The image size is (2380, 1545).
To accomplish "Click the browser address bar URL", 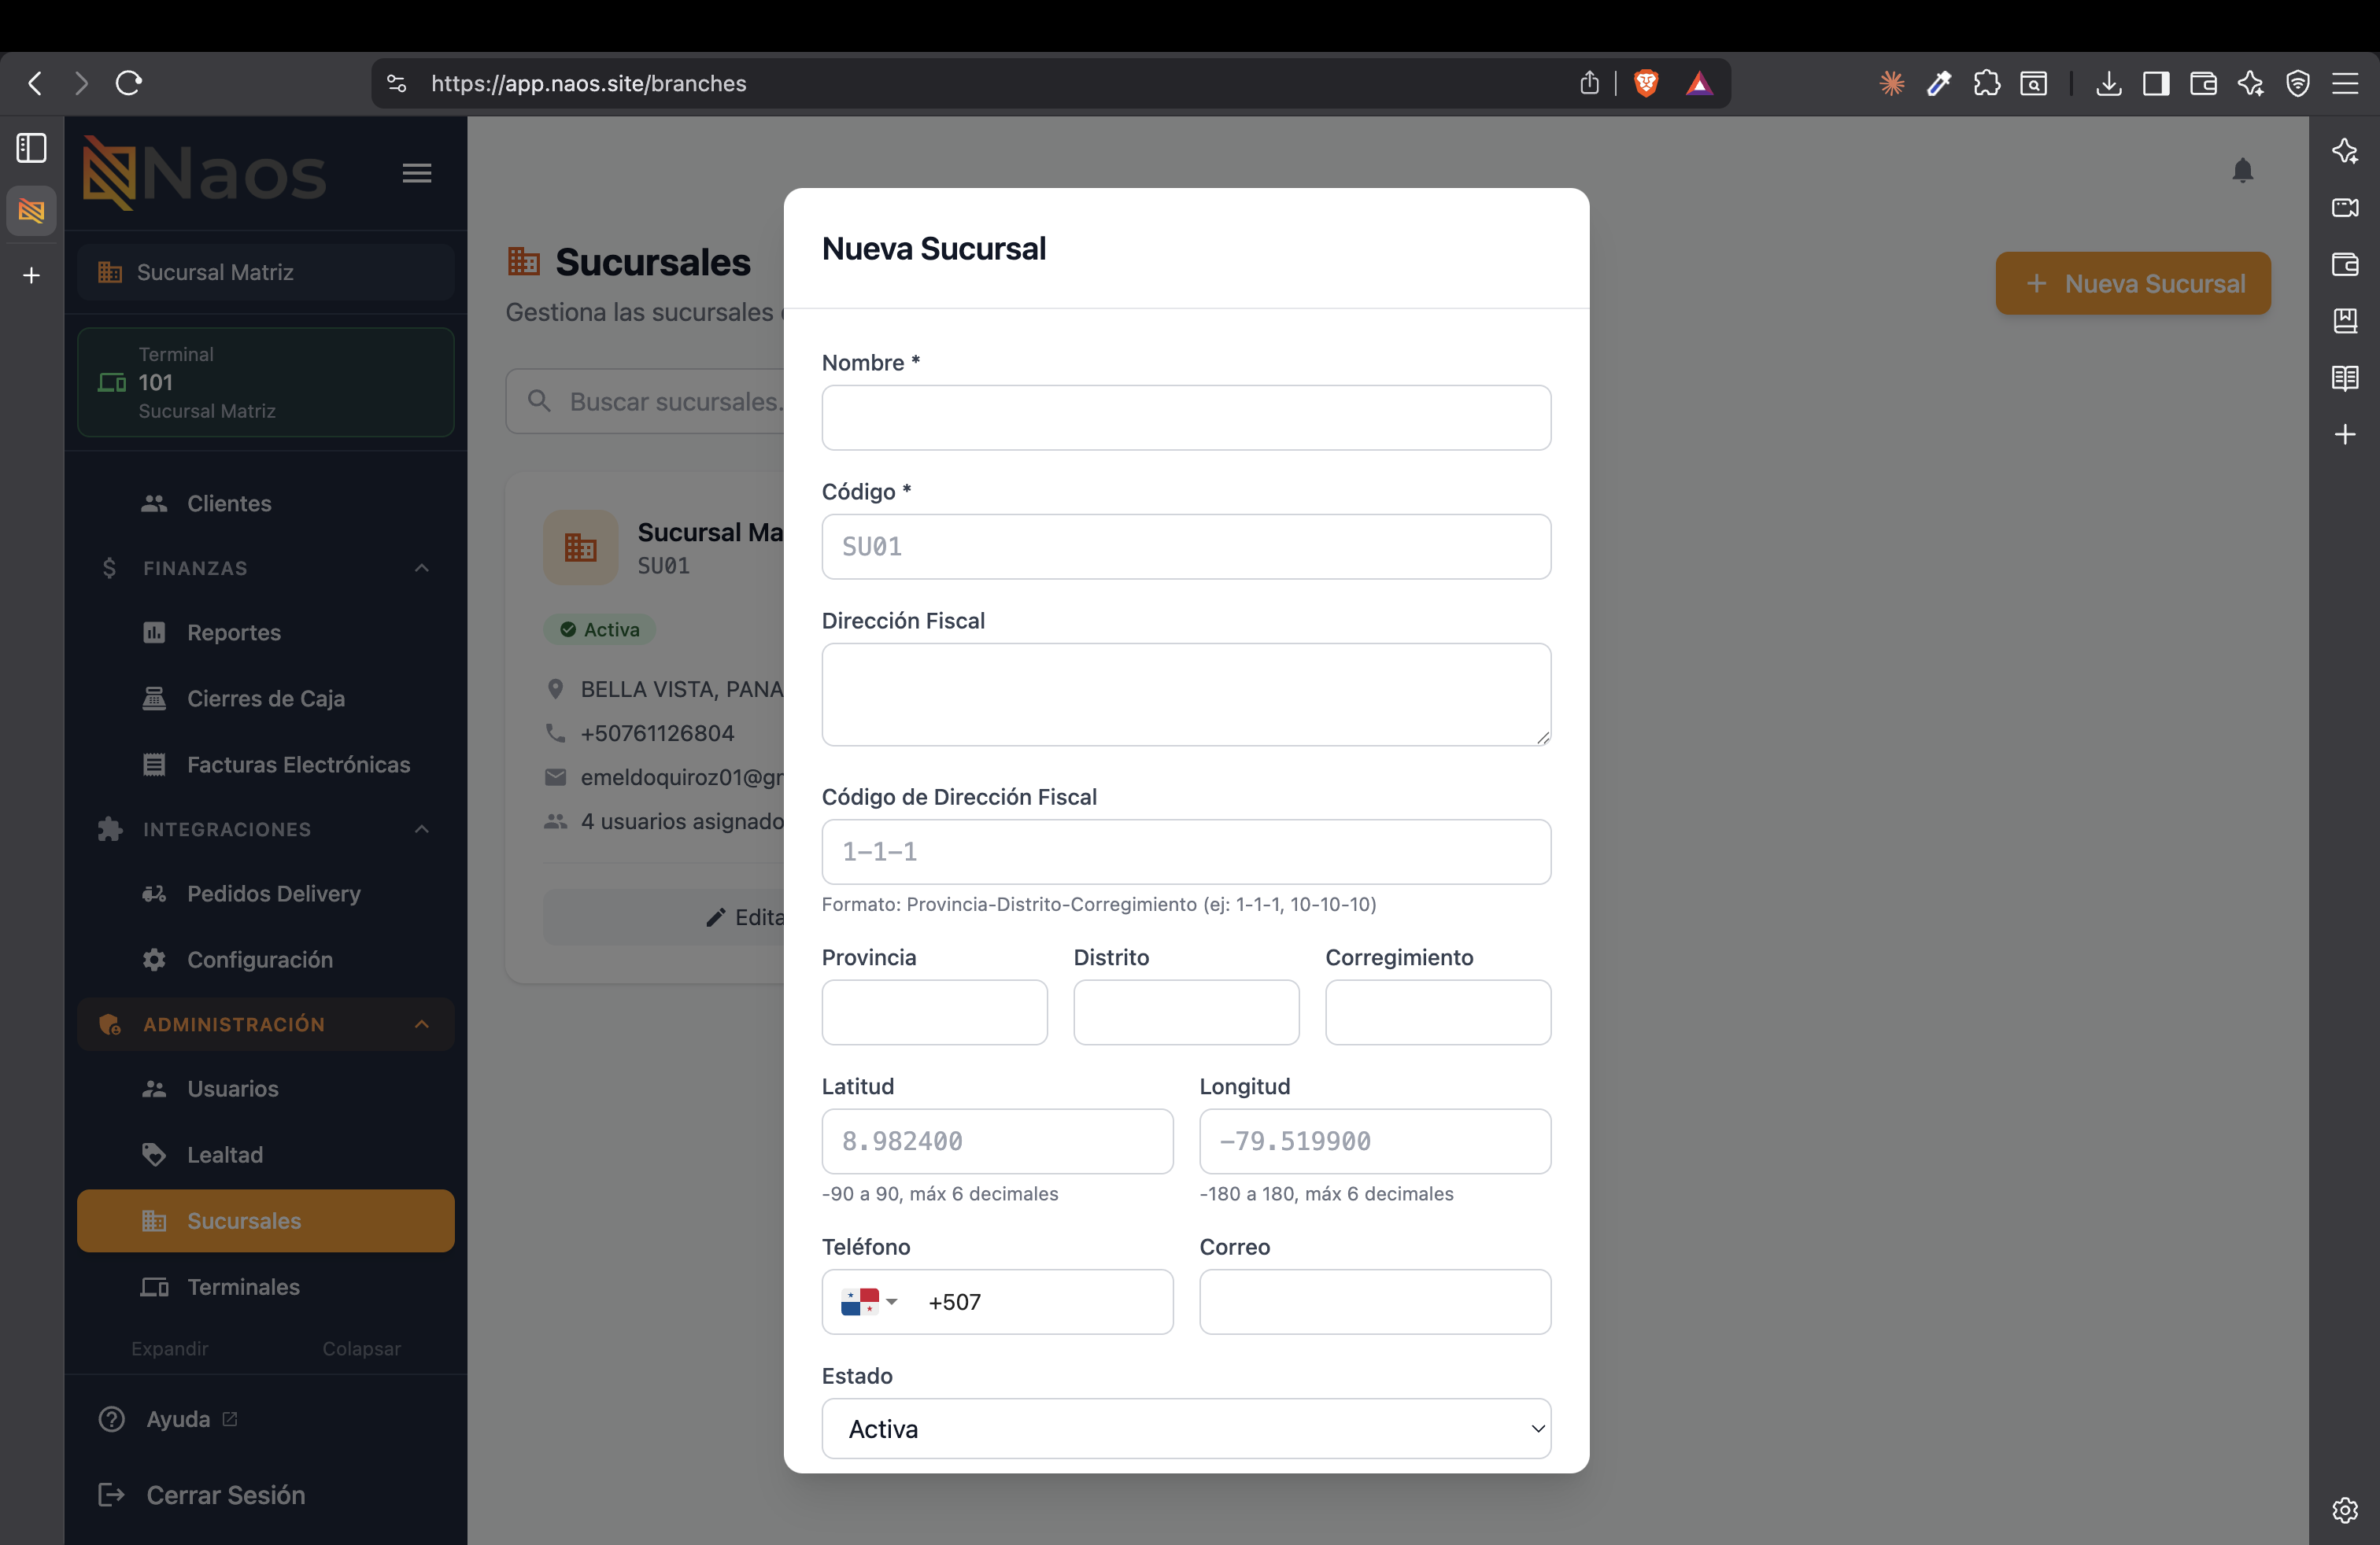I will 588,83.
